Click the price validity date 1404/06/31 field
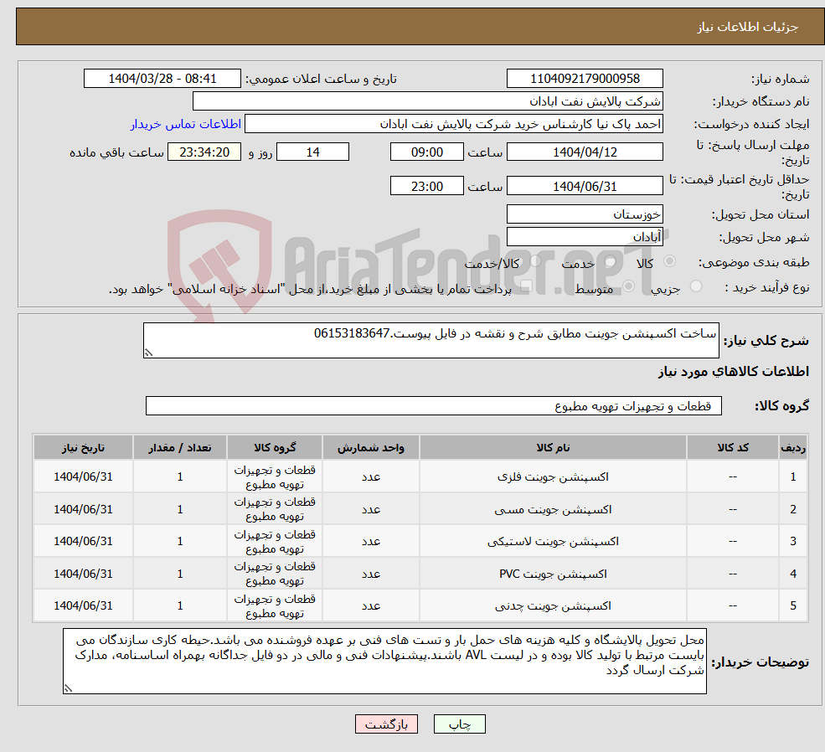 click(x=585, y=186)
